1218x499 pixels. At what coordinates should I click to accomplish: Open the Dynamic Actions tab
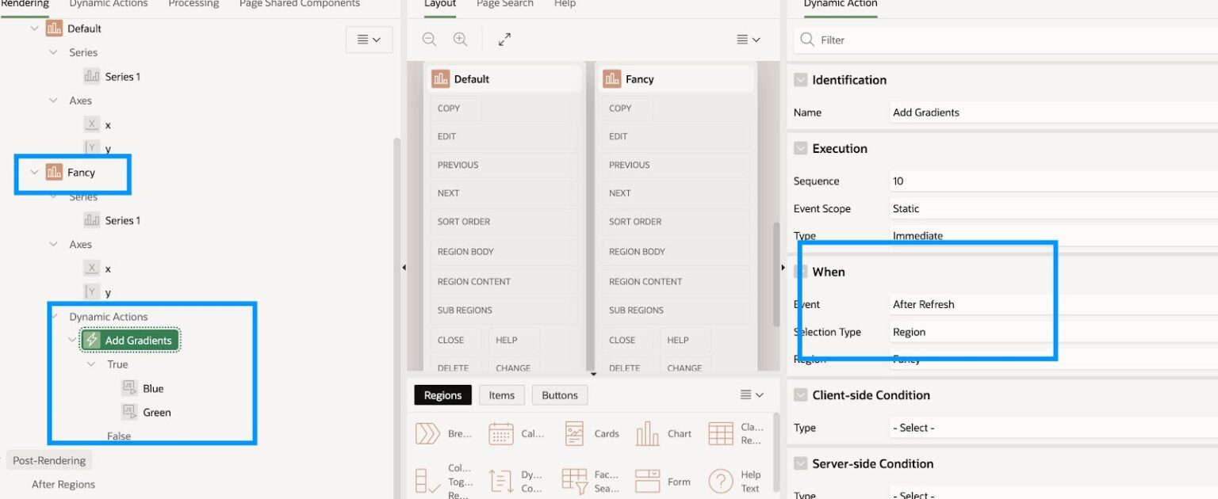point(109,4)
